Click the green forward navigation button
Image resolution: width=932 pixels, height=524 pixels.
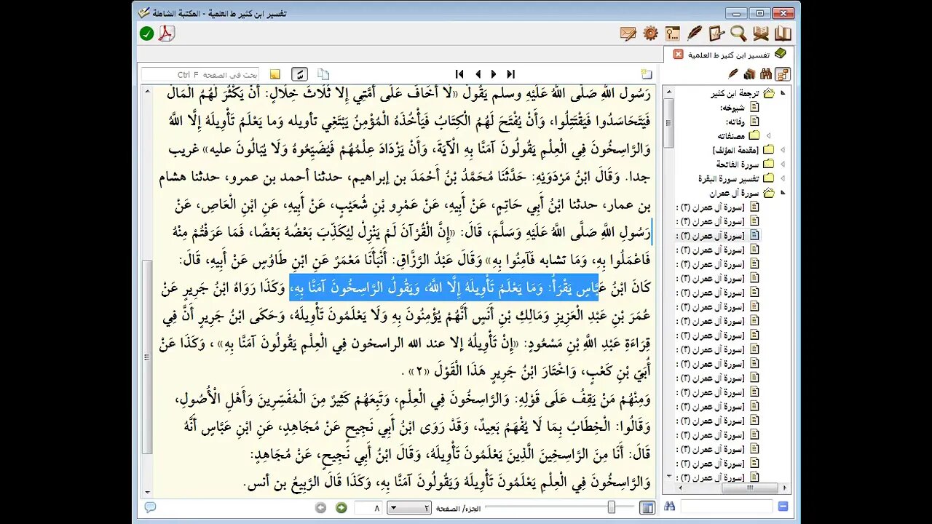click(341, 507)
